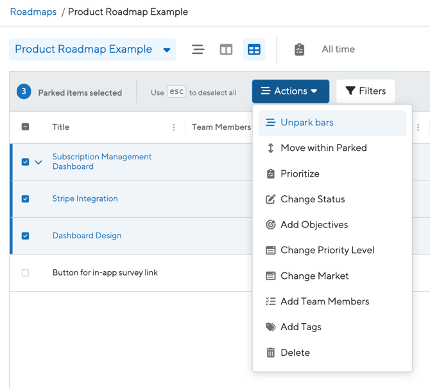430x388 pixels.
Task: Choose Unpark bars from the menu
Action: [307, 123]
